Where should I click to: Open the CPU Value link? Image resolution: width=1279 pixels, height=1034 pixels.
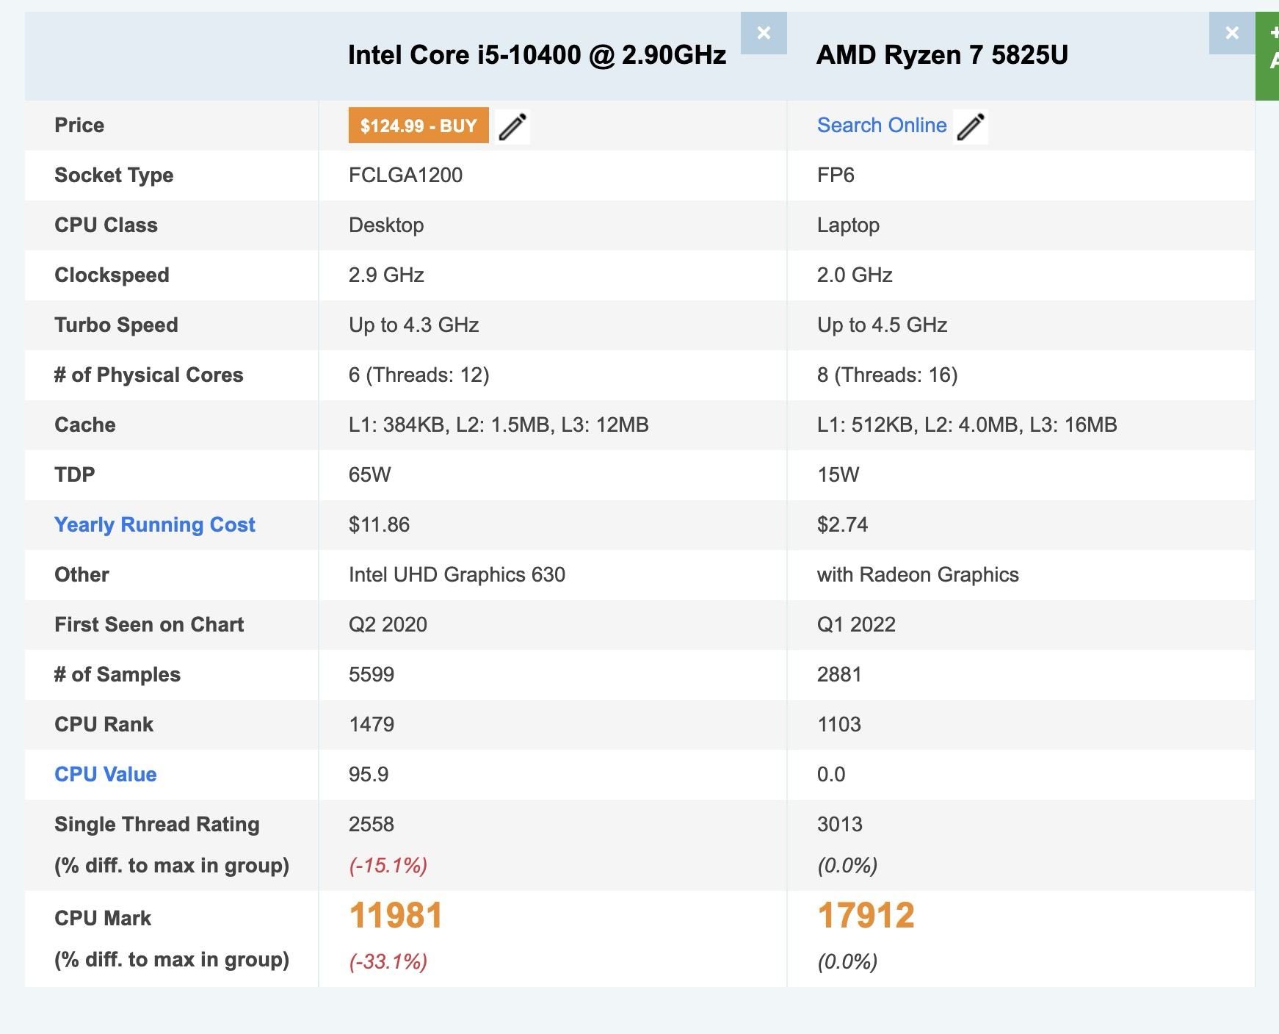106,774
